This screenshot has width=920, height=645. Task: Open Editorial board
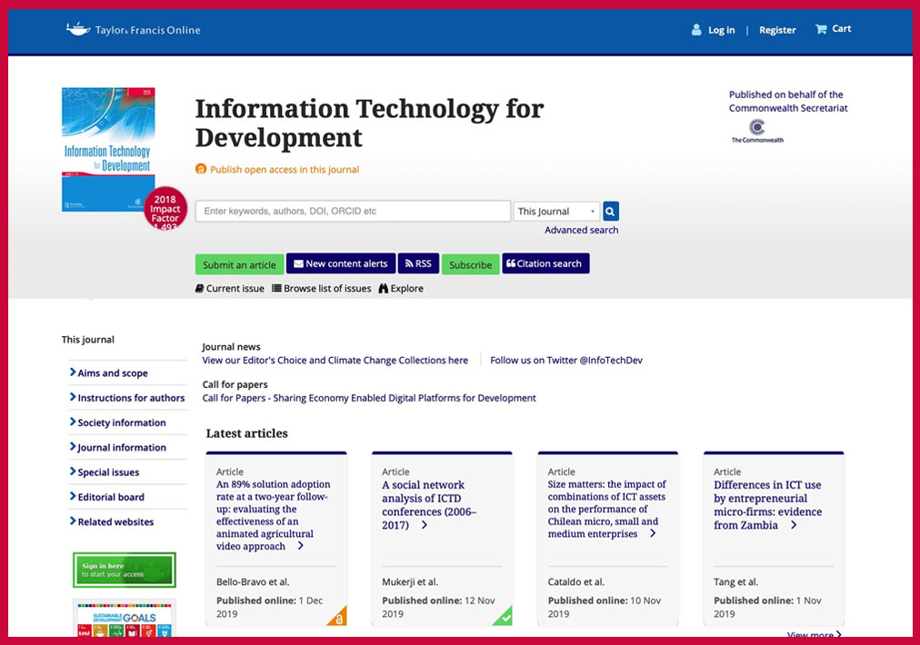[x=111, y=497]
